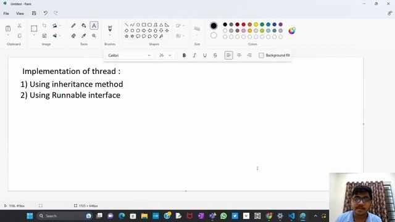The height and width of the screenshot is (222, 395).
Task: Select the Pencil tool
Action: (73, 26)
